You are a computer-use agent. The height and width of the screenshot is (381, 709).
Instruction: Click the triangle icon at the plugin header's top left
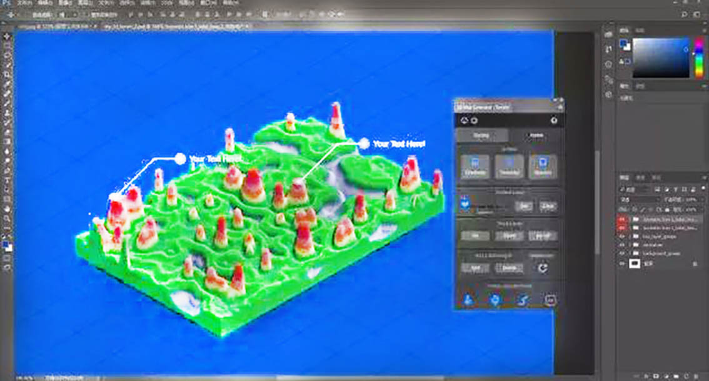click(x=465, y=120)
